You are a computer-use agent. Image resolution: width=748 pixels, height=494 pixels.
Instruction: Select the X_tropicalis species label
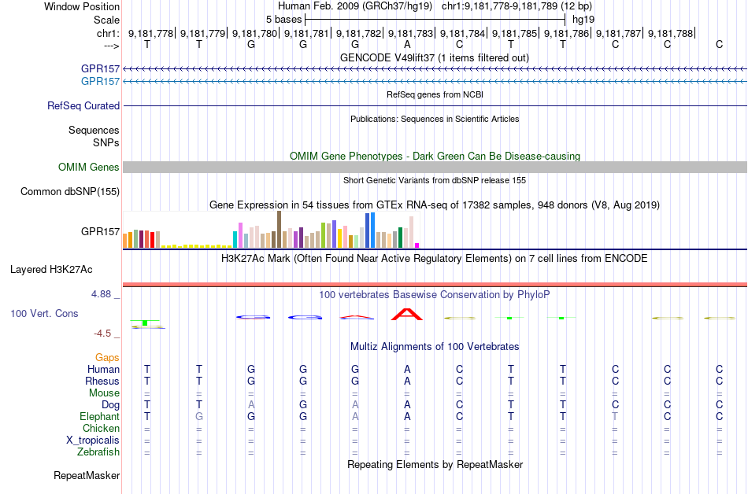93,441
